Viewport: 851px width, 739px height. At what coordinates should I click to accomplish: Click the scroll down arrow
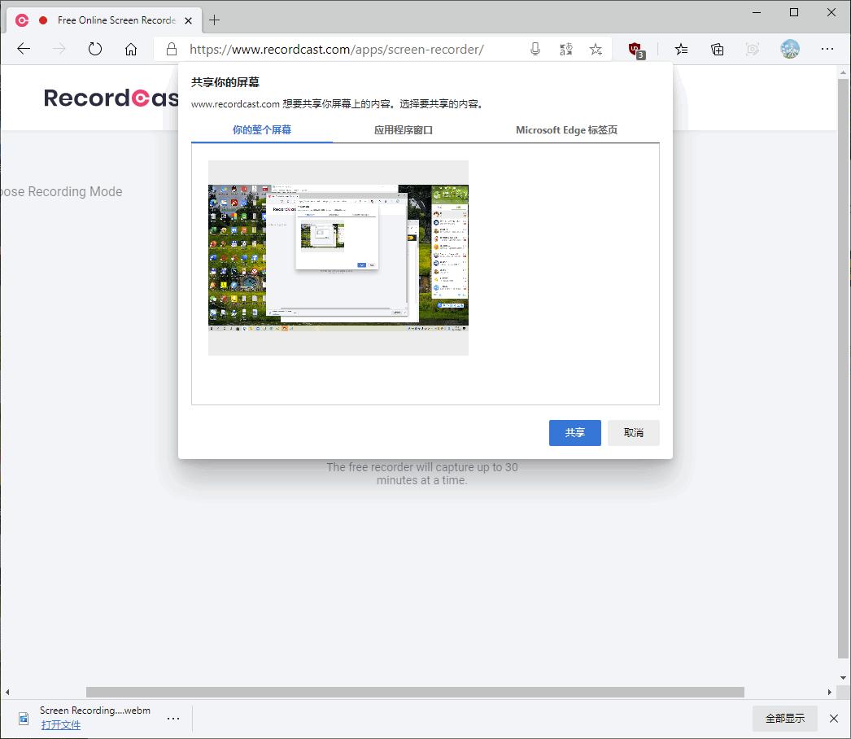coord(843,678)
